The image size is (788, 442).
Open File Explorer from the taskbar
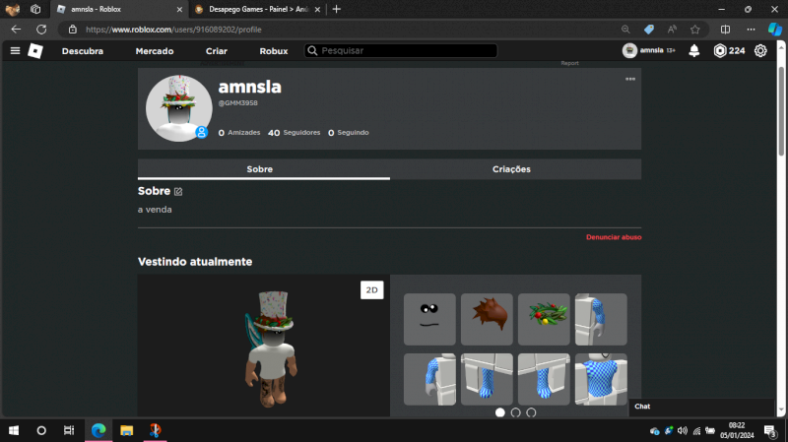point(127,430)
